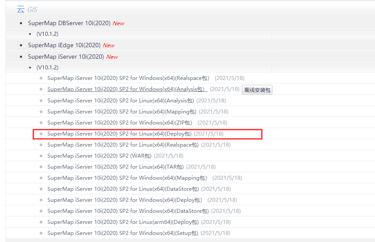This screenshot has width=375, height=242.
Task: Click the 离线安装包 offline installer button
Action: pyautogui.click(x=257, y=90)
